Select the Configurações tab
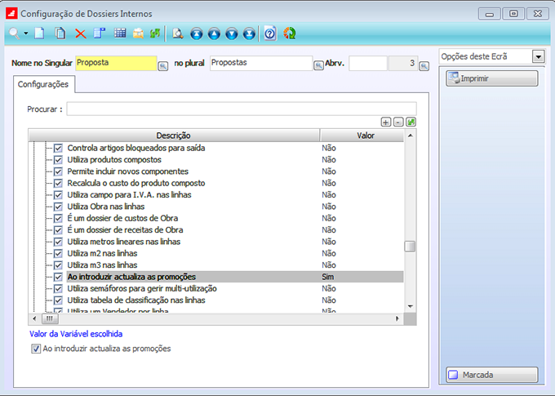The width and height of the screenshot is (555, 396). click(43, 84)
